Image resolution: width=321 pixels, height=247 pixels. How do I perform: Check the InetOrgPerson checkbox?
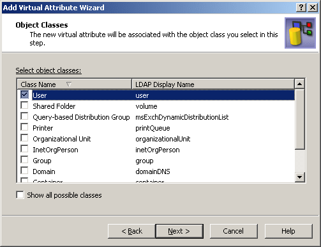[24, 149]
